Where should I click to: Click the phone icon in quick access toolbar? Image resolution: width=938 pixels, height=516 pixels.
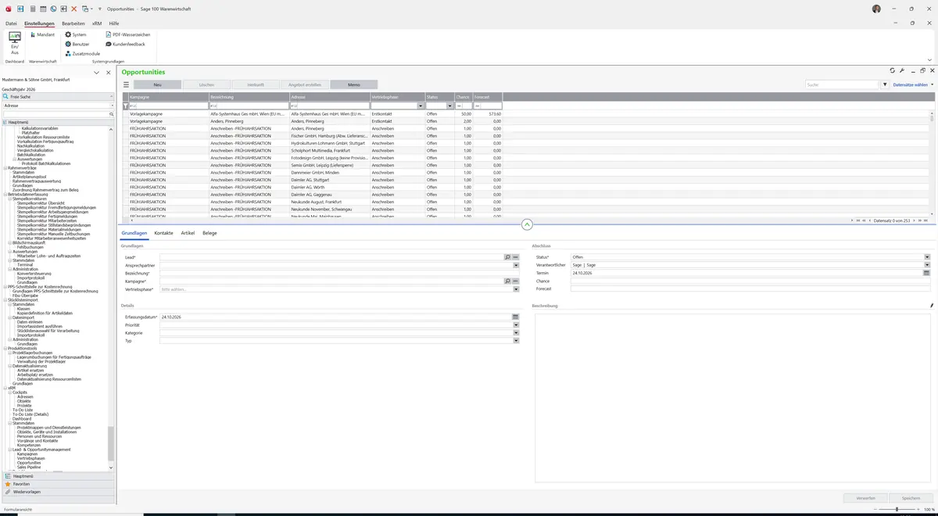53,9
